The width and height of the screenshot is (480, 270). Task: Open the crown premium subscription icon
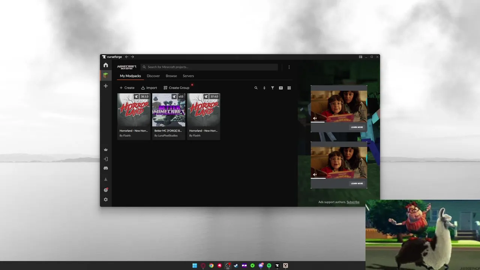tap(106, 150)
